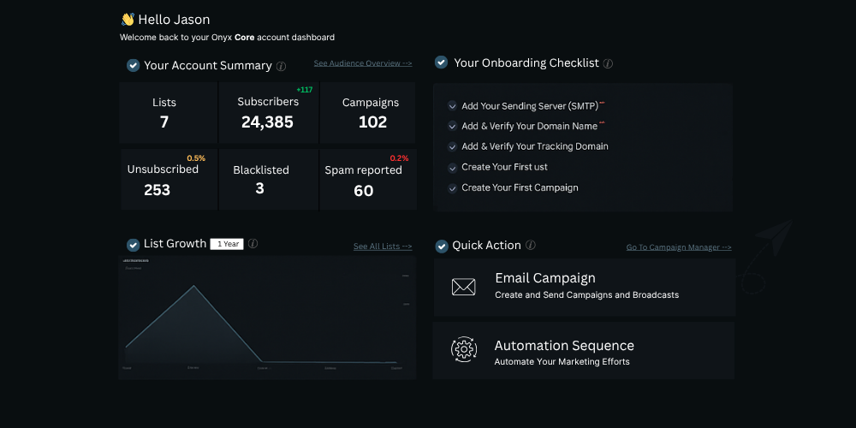Toggle Create Your First Campaign checklist item
This screenshot has width=856, height=428.
(x=452, y=188)
